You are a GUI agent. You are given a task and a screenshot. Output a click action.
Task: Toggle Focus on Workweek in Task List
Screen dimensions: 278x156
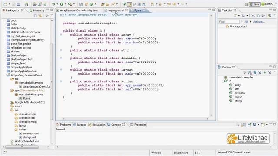pyautogui.click(x=263, y=16)
